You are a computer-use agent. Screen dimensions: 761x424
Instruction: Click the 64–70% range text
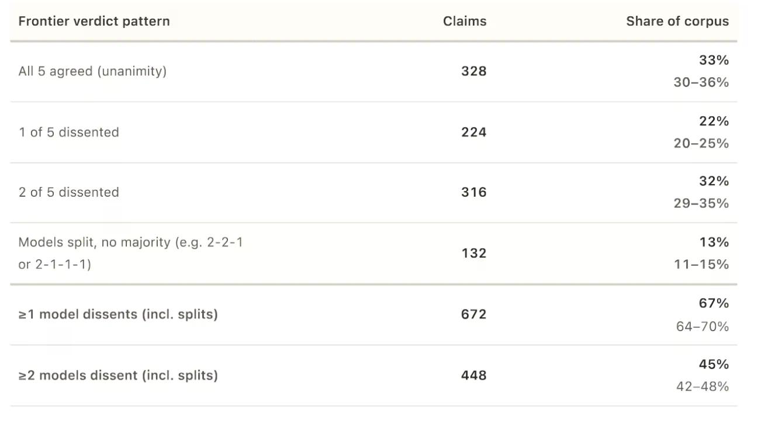pyautogui.click(x=703, y=326)
